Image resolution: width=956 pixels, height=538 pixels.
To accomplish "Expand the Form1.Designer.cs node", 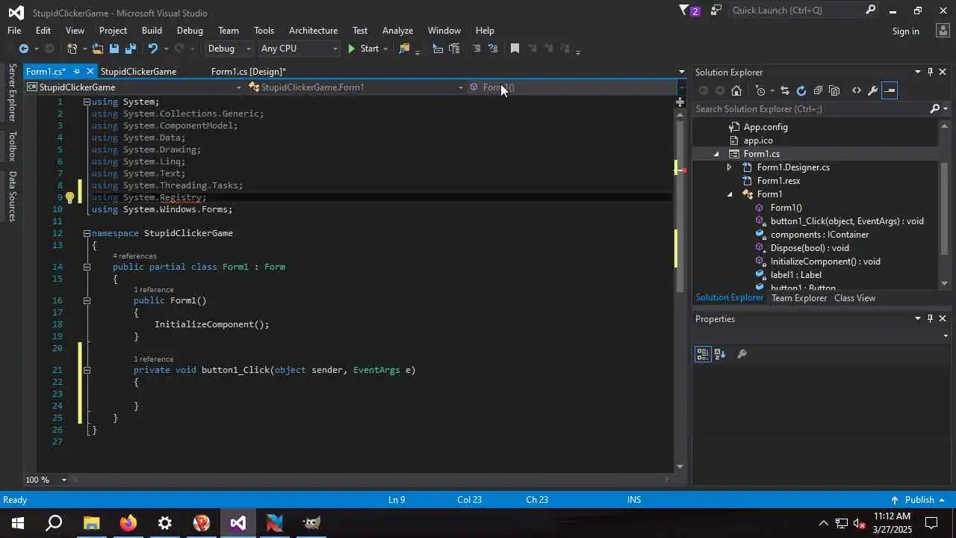I will [x=730, y=167].
